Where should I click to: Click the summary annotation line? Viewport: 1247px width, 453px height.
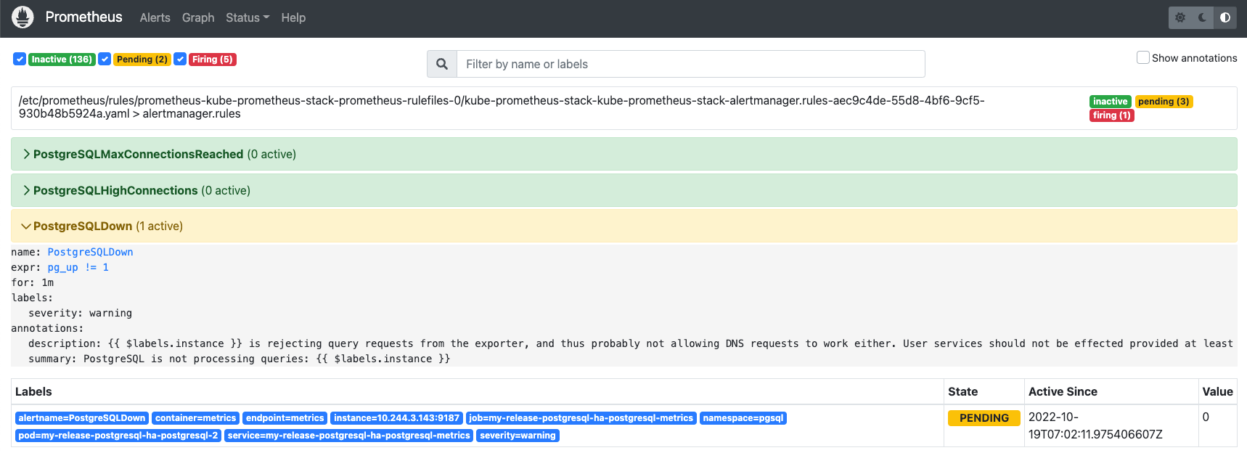point(239,359)
